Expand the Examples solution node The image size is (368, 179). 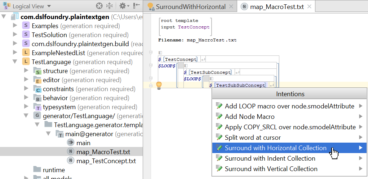click(15, 26)
